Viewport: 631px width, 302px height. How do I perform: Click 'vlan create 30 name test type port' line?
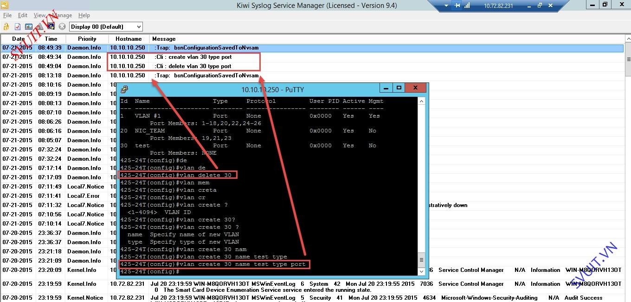click(x=212, y=264)
